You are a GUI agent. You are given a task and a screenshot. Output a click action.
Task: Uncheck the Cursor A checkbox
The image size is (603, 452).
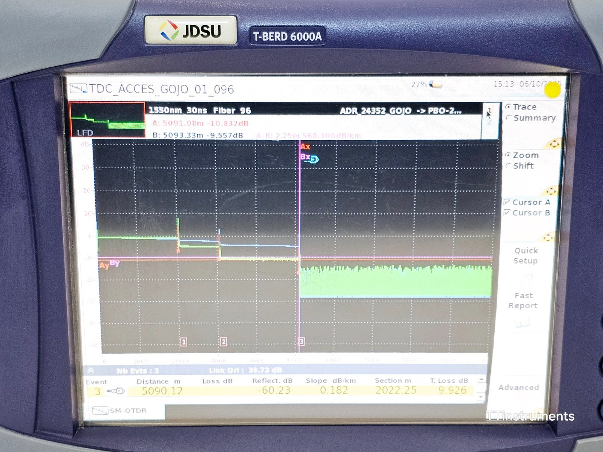click(507, 202)
